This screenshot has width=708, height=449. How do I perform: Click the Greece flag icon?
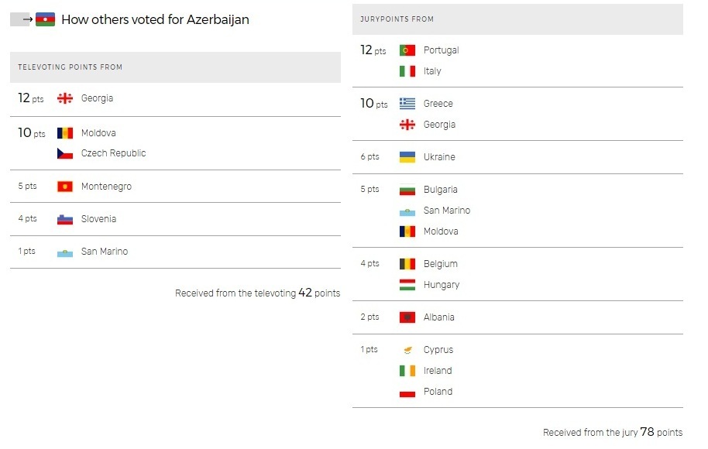pyautogui.click(x=407, y=104)
